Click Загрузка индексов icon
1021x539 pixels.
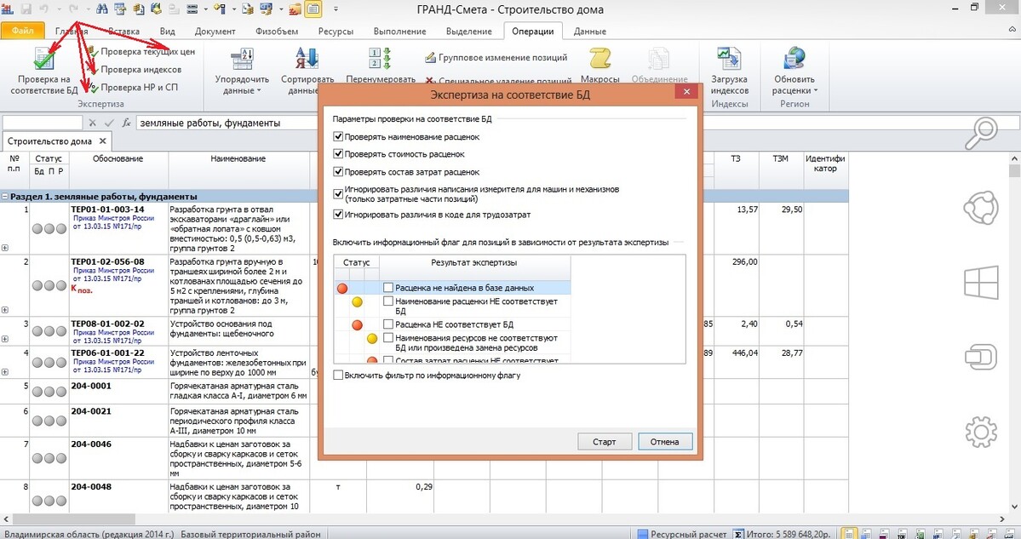(x=729, y=59)
